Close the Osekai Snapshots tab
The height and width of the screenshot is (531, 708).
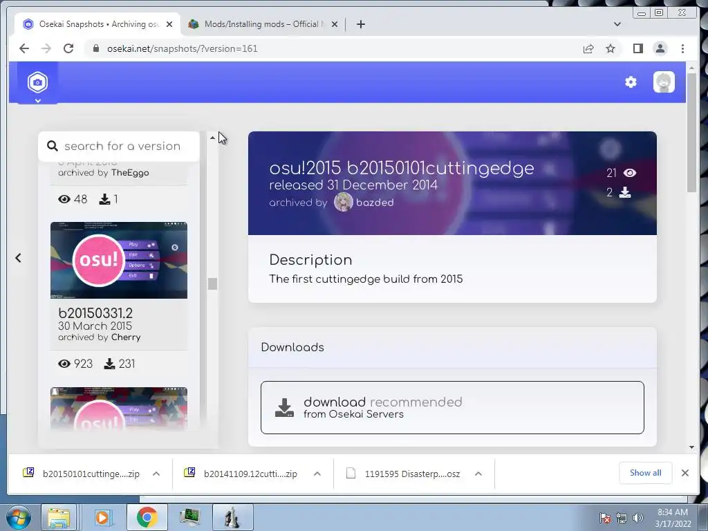169,24
